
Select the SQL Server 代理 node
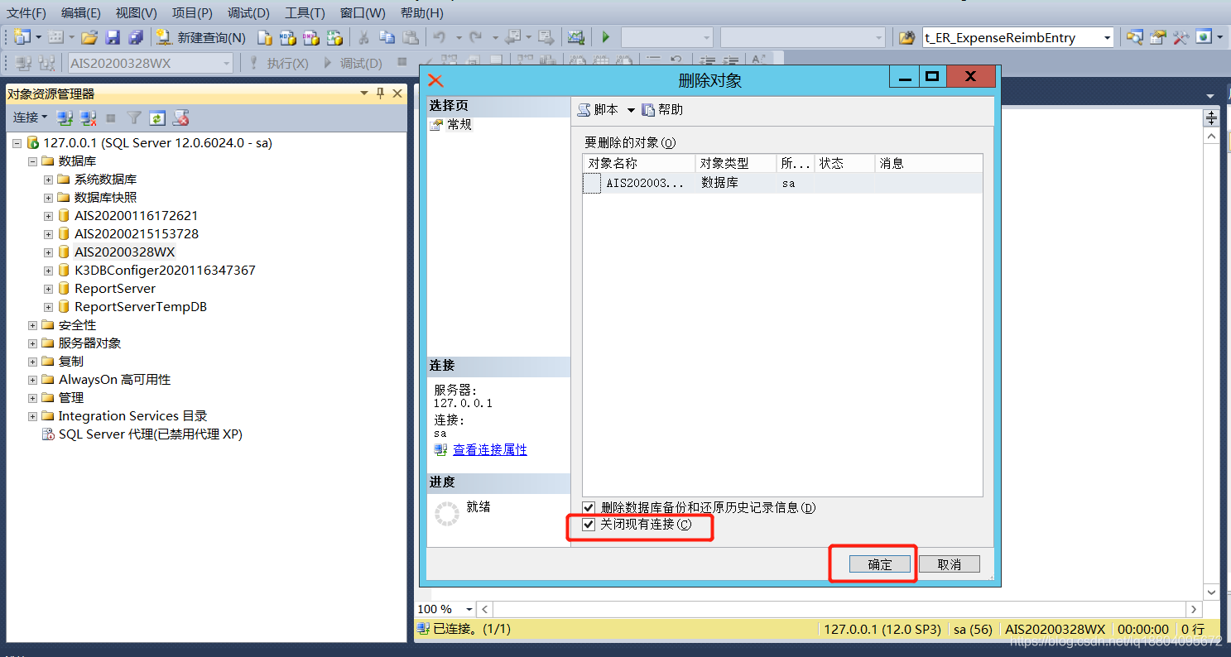(x=150, y=434)
